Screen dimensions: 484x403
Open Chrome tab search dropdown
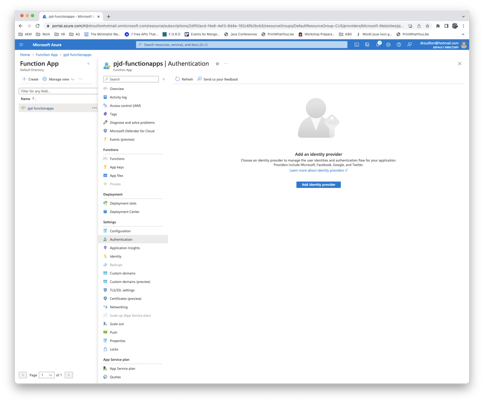pos(463,17)
